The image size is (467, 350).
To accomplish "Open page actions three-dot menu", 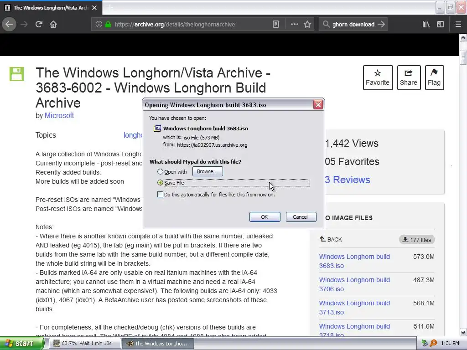I will click(294, 25).
